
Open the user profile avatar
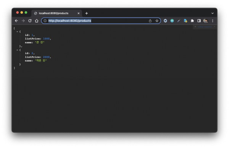(206, 21)
